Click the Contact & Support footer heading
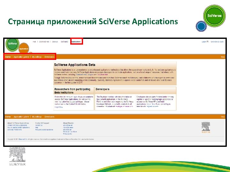Viewport: 230px width, 172px height. click(42, 123)
